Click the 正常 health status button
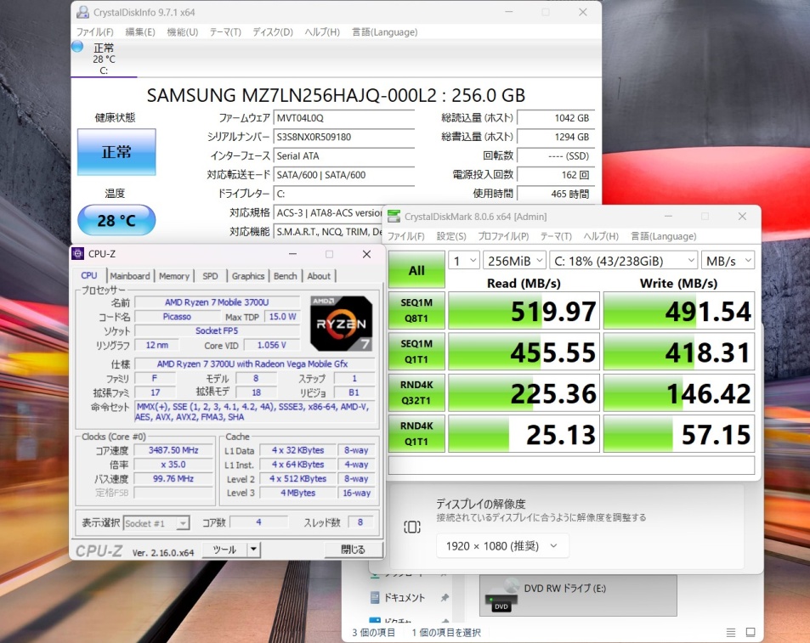The height and width of the screenshot is (643, 810). pyautogui.click(x=116, y=152)
